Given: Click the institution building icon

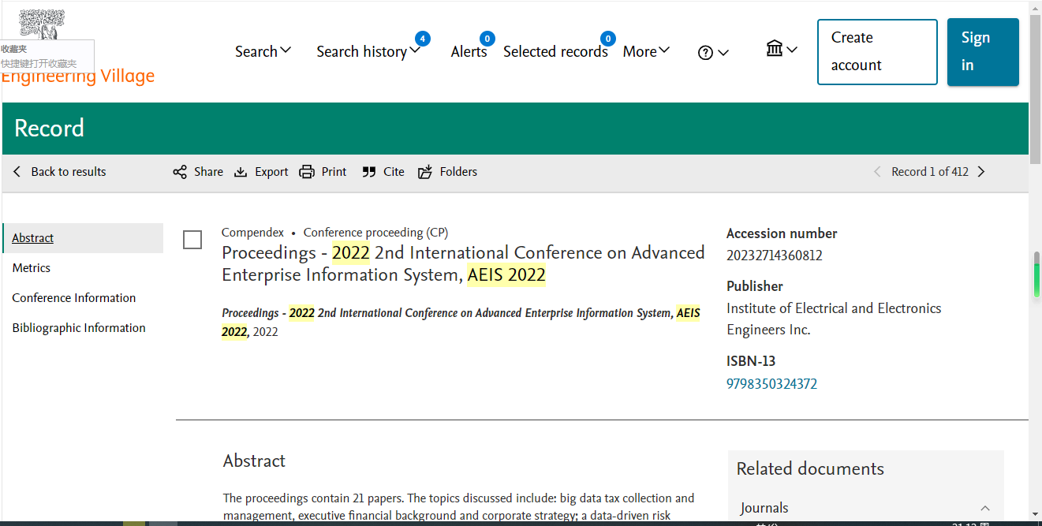Looking at the screenshot, I should (x=775, y=49).
